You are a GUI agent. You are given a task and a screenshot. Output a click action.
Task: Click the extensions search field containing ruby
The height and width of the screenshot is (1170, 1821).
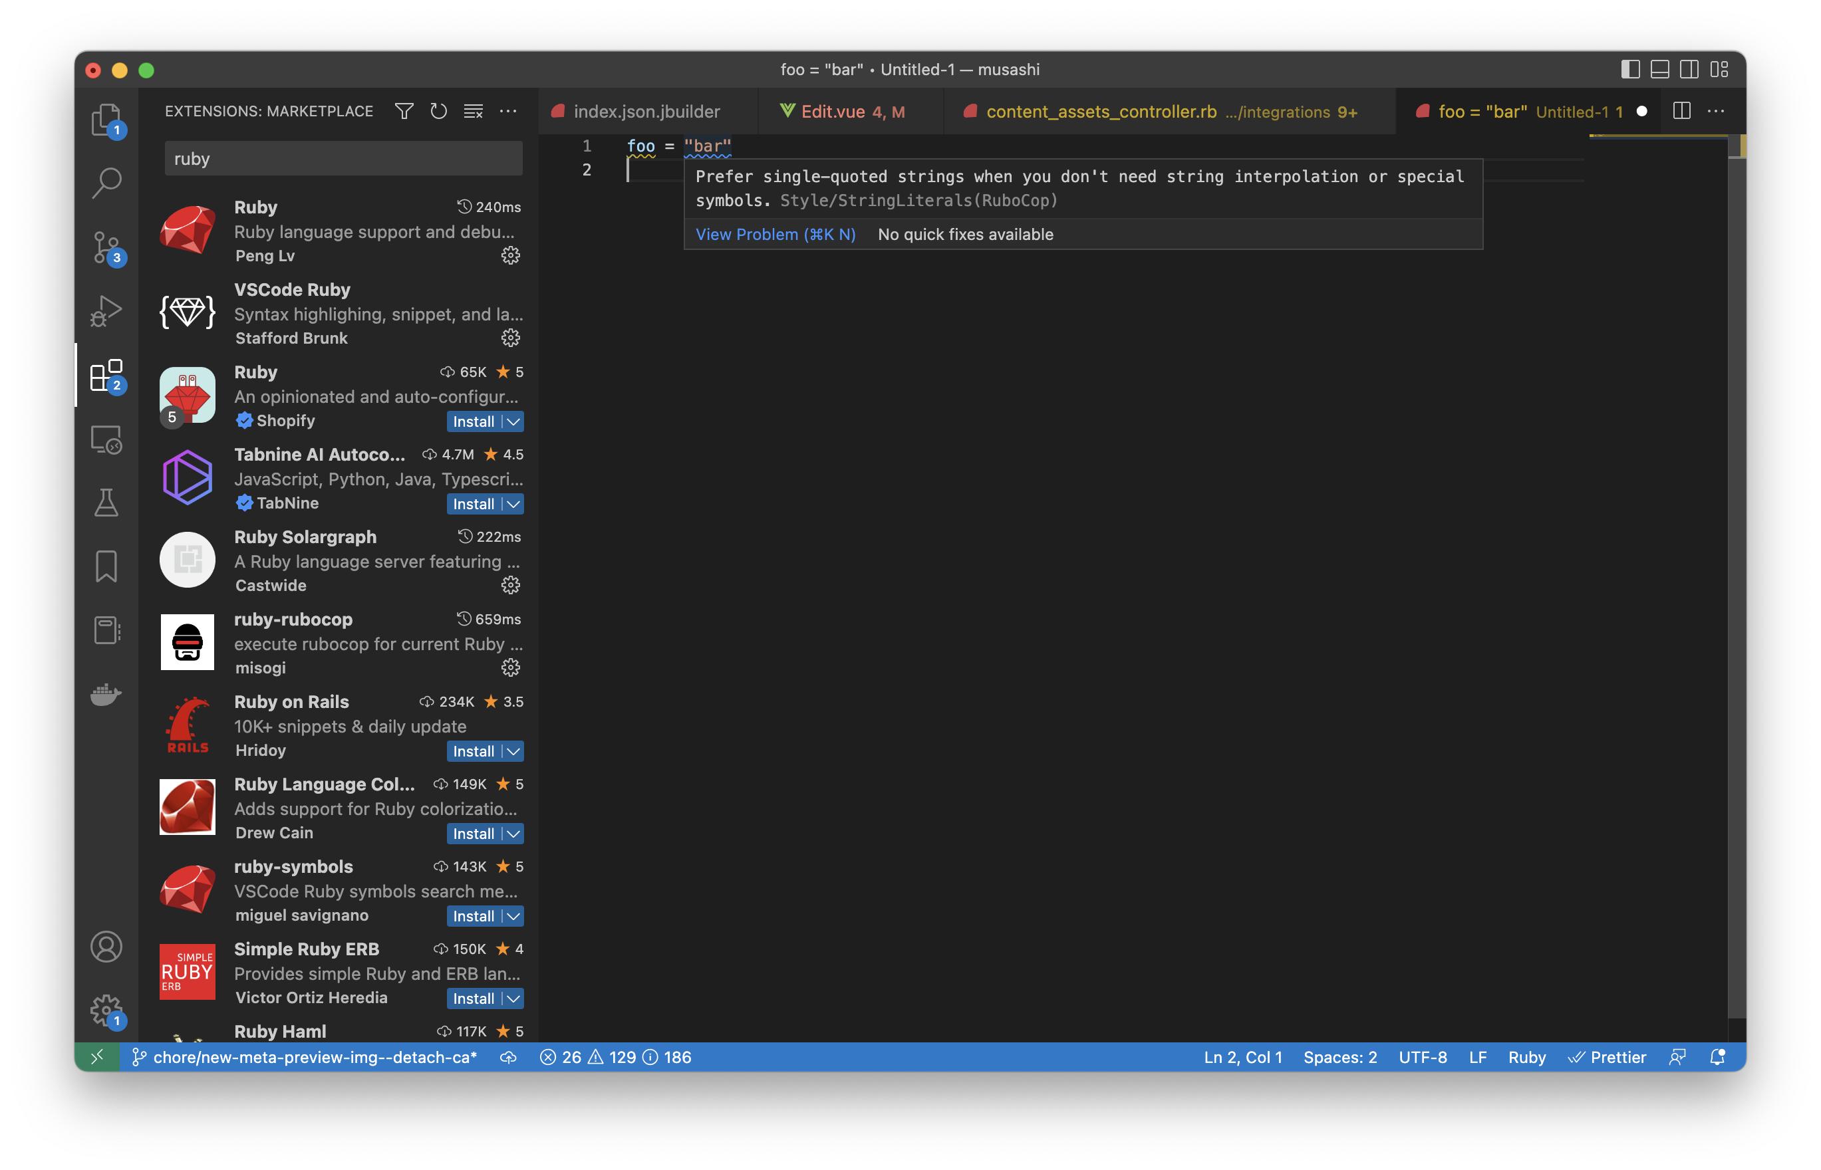pos(344,159)
